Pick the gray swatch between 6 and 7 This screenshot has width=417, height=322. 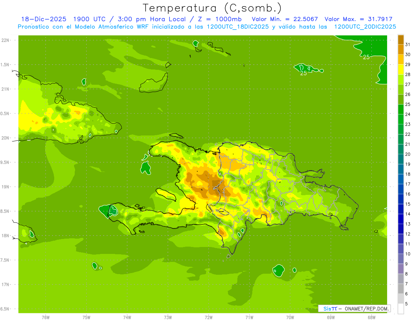pyautogui.click(x=401, y=289)
